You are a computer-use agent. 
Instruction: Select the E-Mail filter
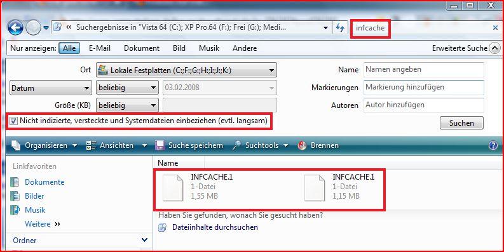coord(100,48)
